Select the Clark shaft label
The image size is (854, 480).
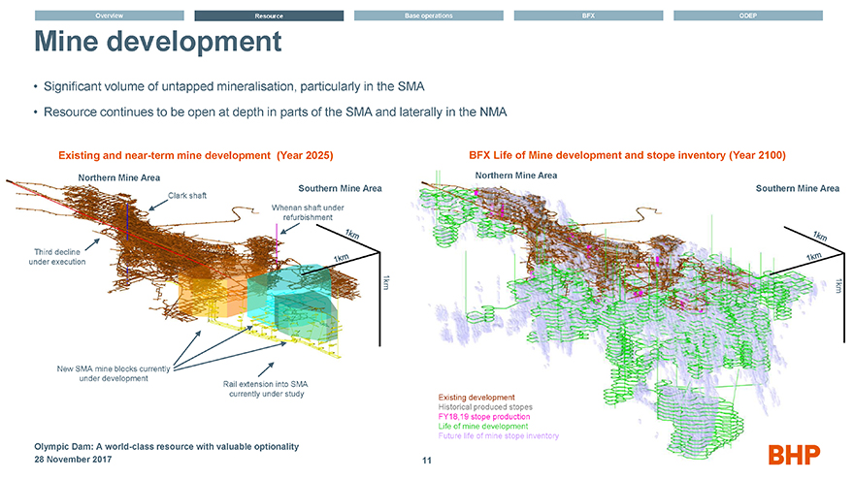pyautogui.click(x=186, y=196)
